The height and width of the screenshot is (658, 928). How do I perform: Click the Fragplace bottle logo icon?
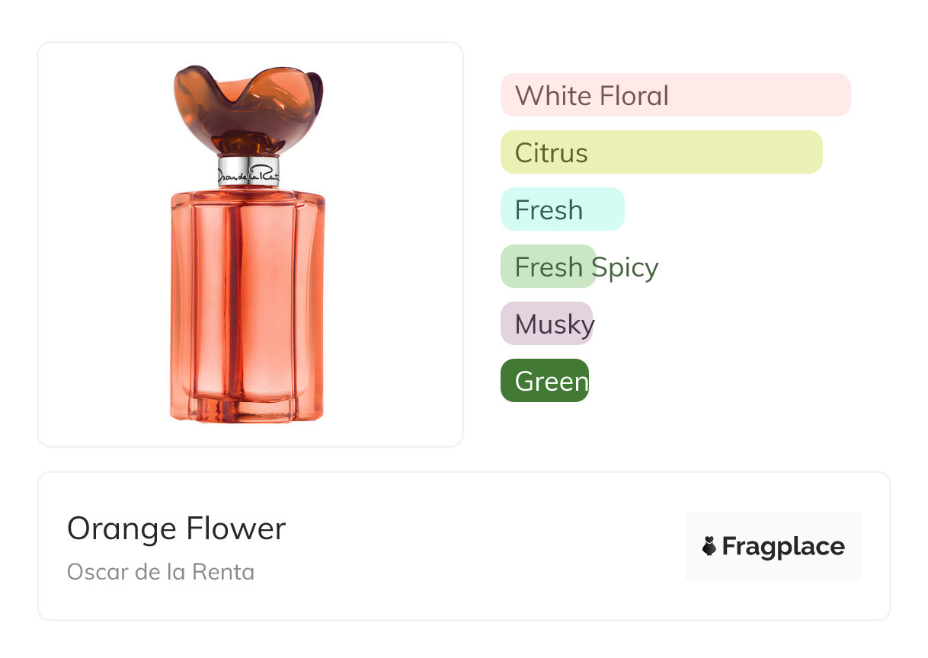pos(709,546)
